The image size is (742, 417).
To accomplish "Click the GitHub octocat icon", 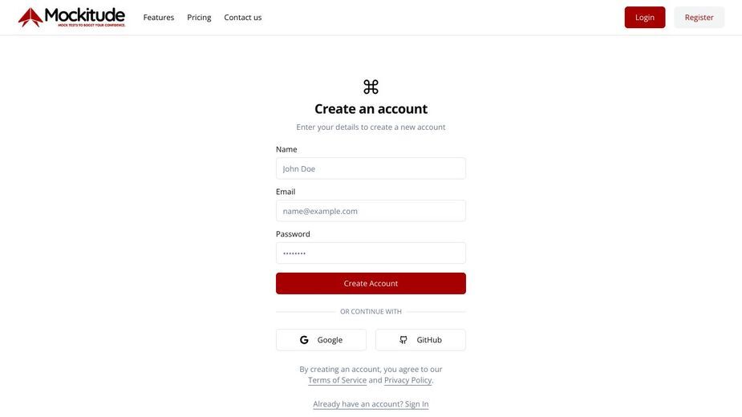I will (403, 340).
